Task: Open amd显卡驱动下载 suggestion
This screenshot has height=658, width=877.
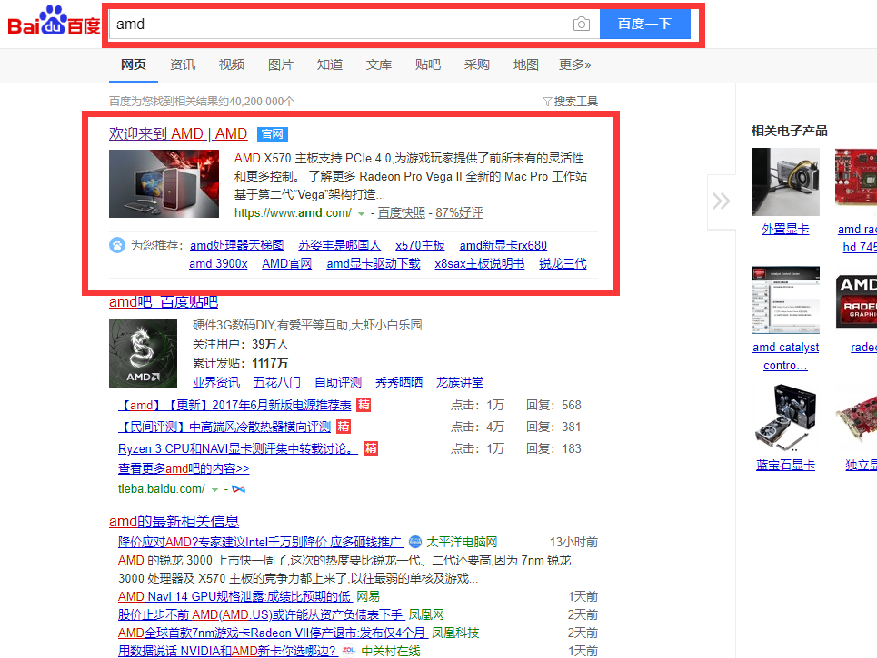Action: point(373,263)
